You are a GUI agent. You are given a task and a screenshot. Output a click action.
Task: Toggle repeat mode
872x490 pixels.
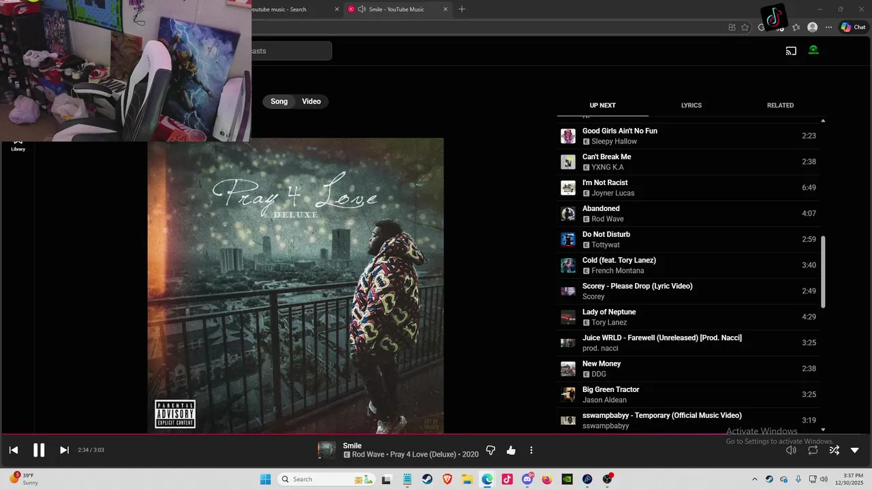813,450
